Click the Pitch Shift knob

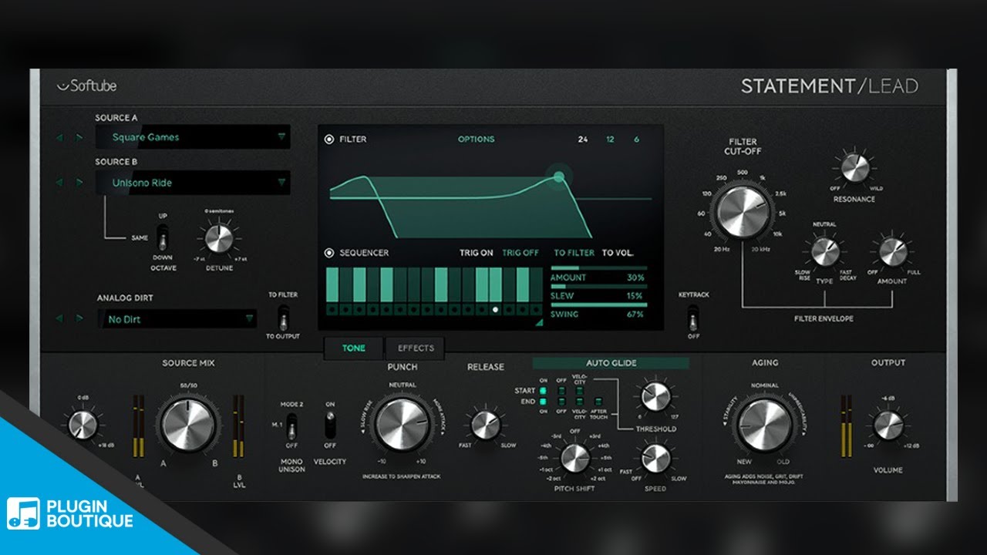coord(575,458)
